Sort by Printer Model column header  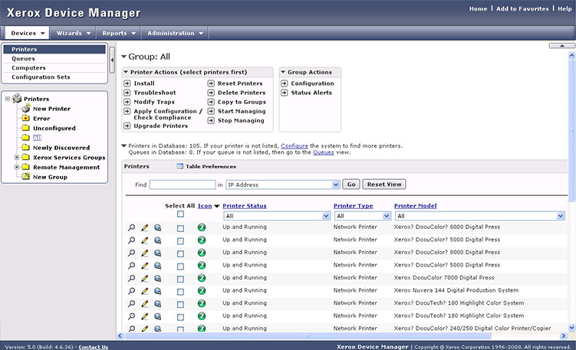(x=415, y=206)
